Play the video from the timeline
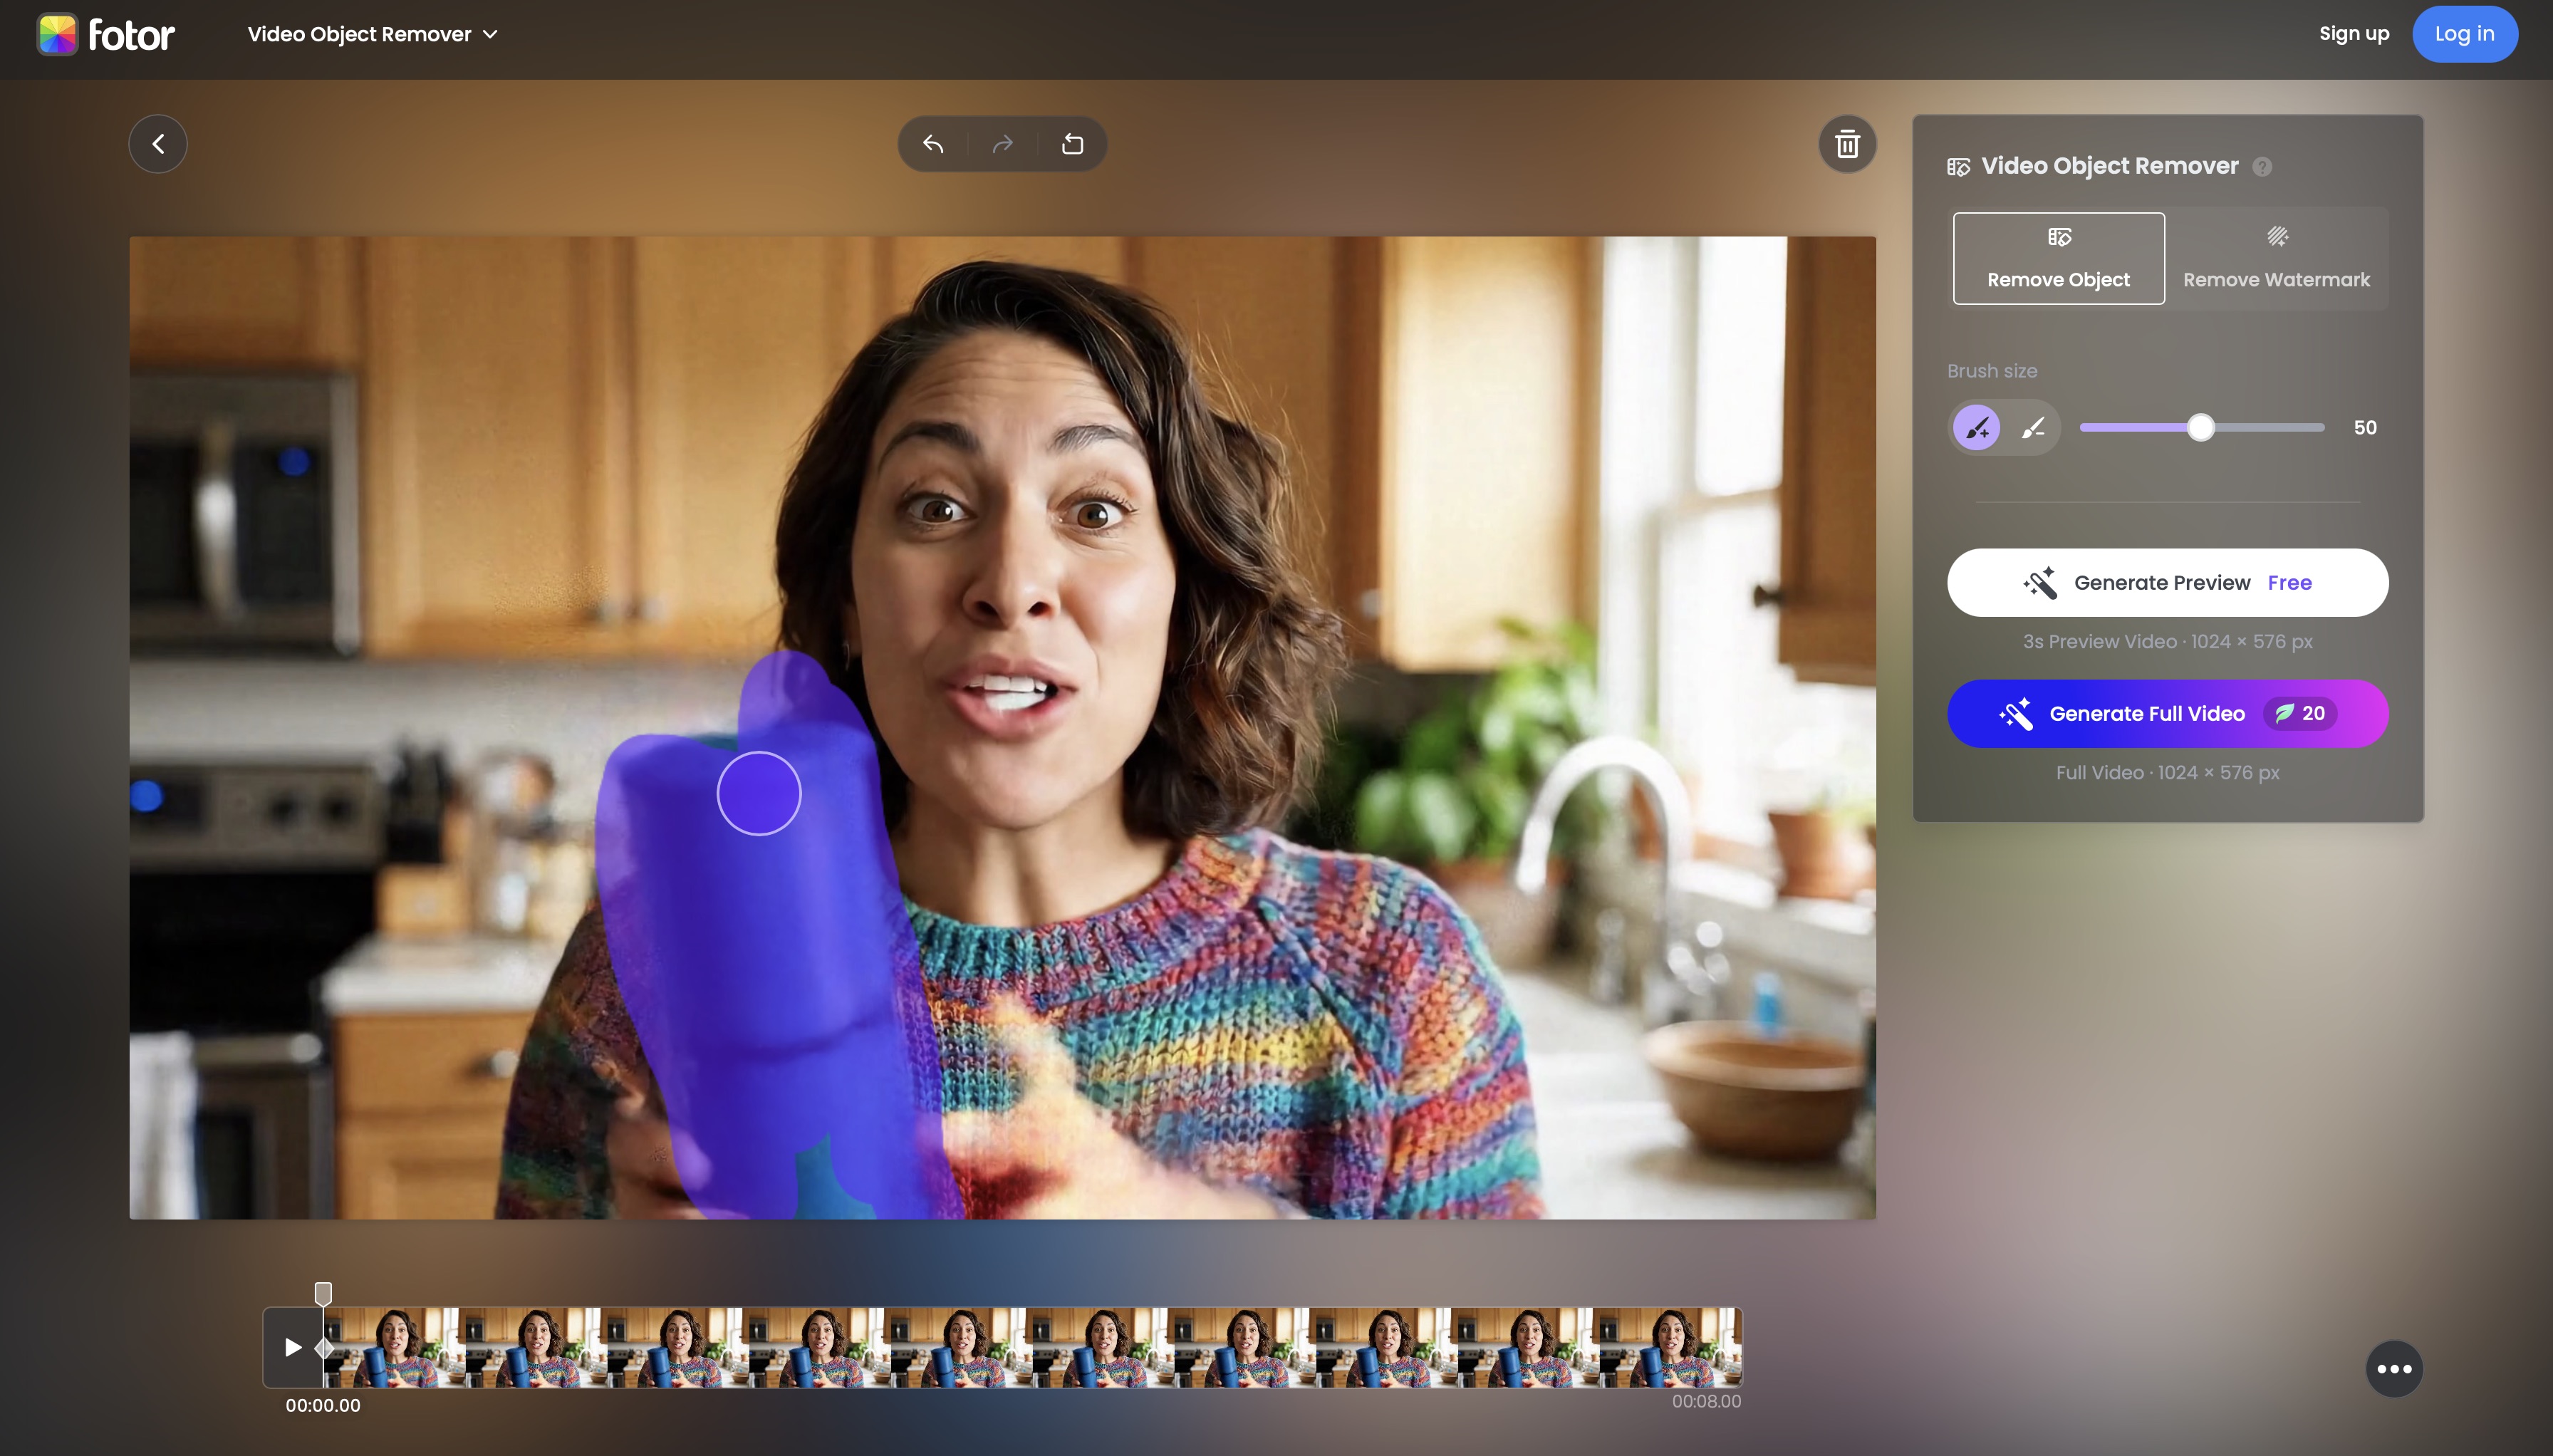Viewport: 2553px width, 1456px height. coord(293,1347)
